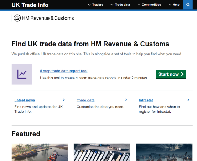Expand the Traders dropdown menu

pyautogui.click(x=95, y=5)
